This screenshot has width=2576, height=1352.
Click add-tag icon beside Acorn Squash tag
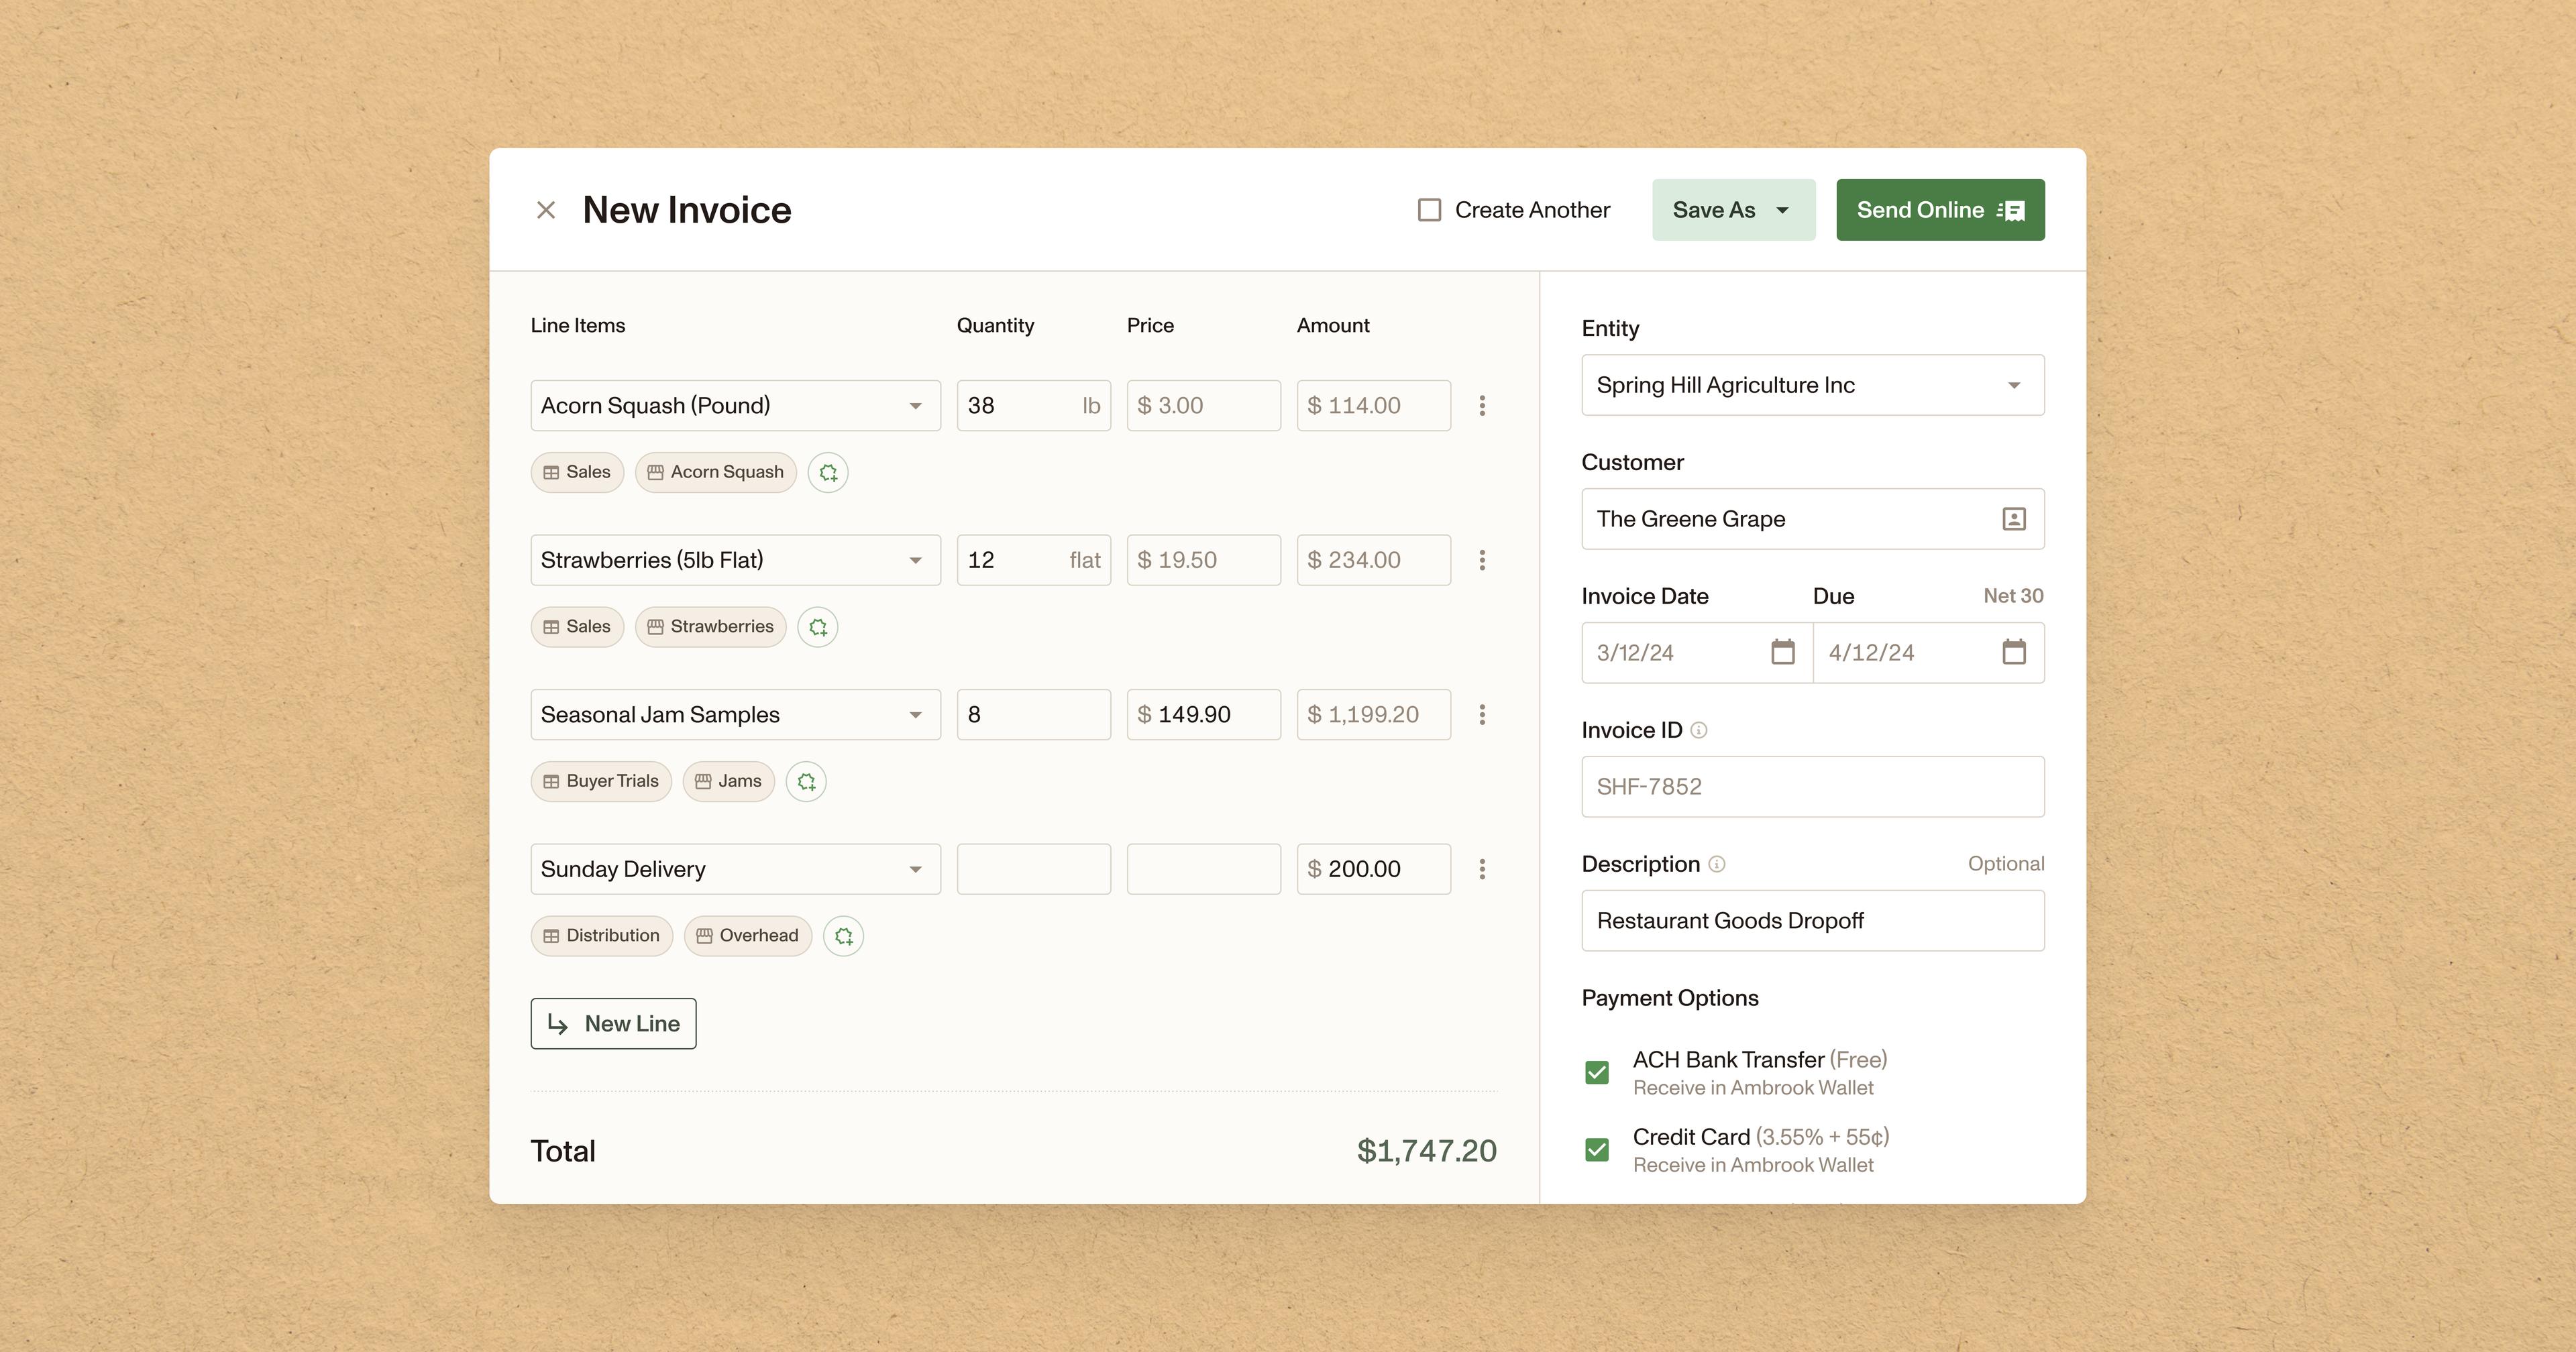point(828,472)
